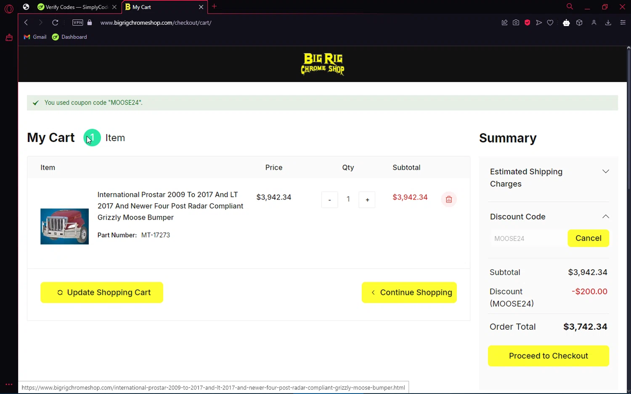
Task: Click the MOOSE24 discount code field
Action: click(x=528, y=239)
